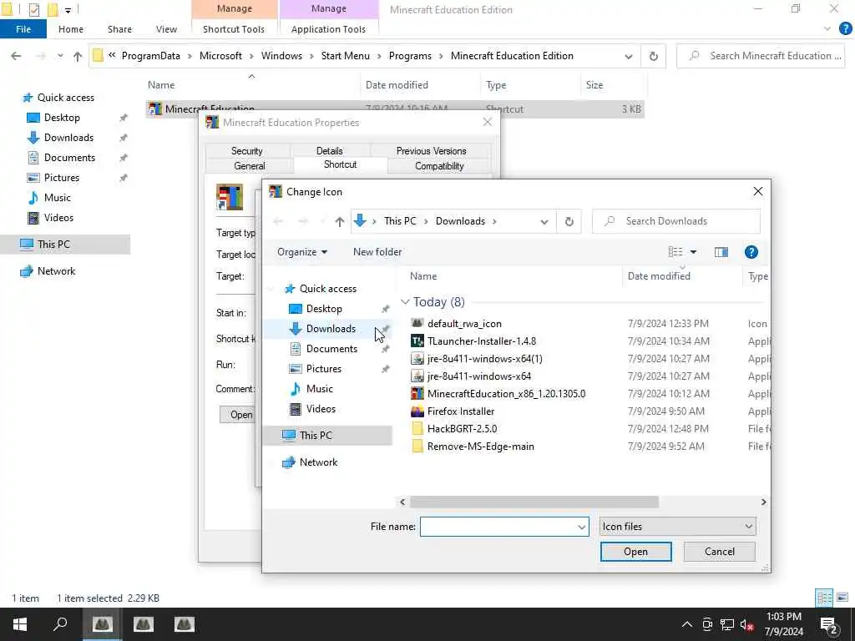
Task: Expand the Explorer ribbon chevron
Action: [827, 29]
